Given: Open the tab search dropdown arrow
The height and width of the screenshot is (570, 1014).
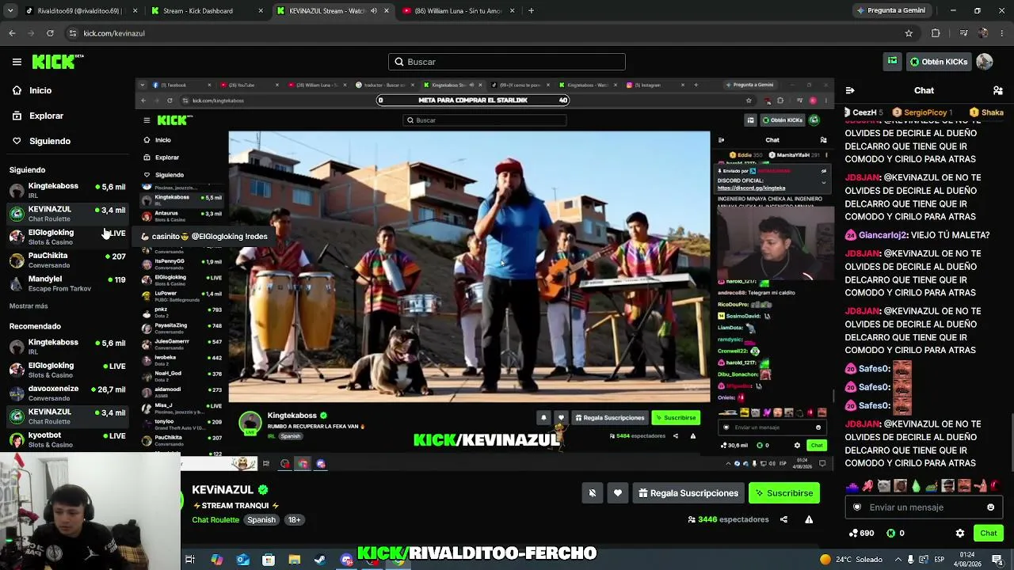Looking at the screenshot, I should [x=10, y=11].
